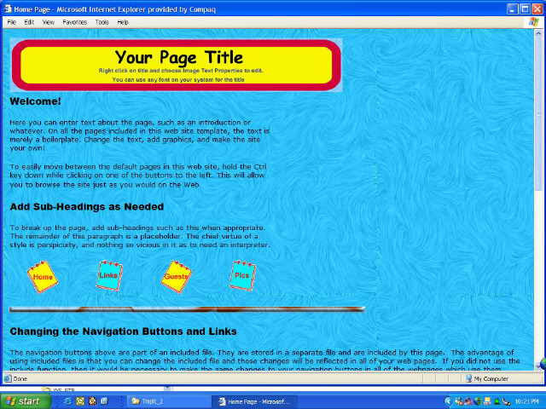The image size is (546, 409).
Task: Open the View menu
Action: coord(49,22)
